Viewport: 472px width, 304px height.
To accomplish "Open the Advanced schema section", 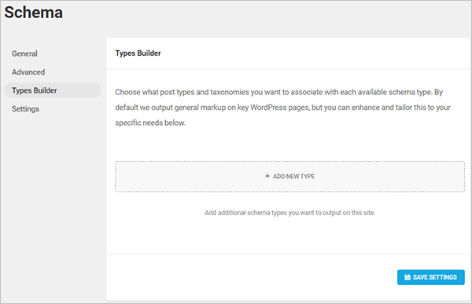I will [28, 72].
